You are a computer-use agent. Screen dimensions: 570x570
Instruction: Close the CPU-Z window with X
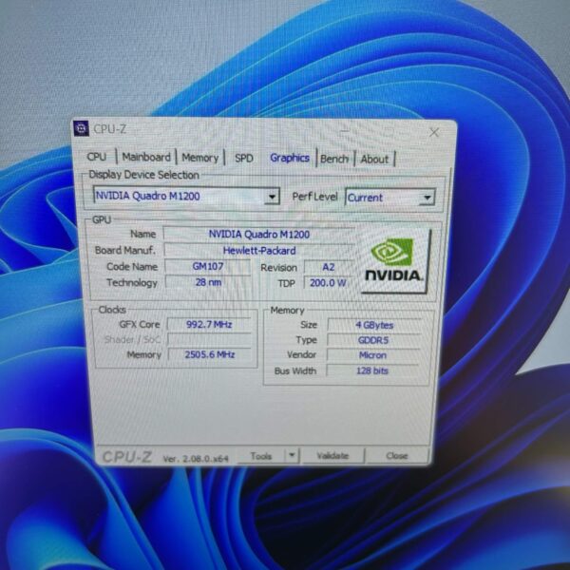click(434, 132)
